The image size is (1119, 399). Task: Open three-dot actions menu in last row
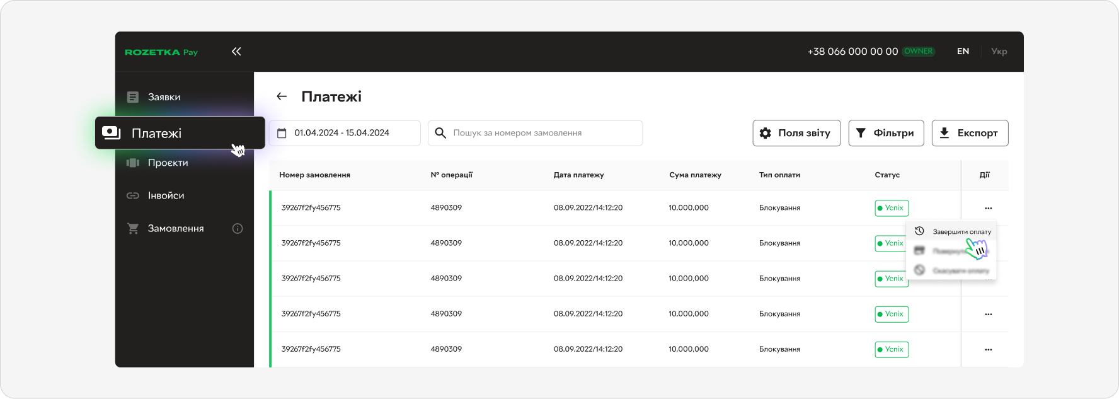tap(988, 349)
